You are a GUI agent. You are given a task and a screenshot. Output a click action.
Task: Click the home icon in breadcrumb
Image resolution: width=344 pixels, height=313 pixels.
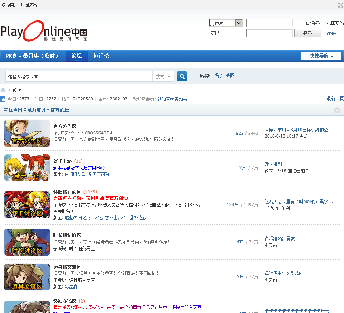3,90
